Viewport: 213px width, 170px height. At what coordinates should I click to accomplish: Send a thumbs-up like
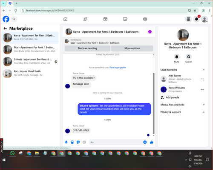click(152, 142)
